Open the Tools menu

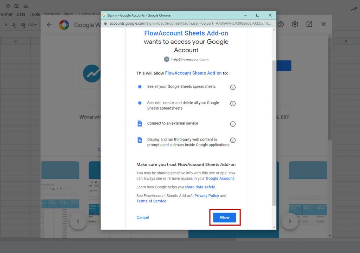[35, 14]
